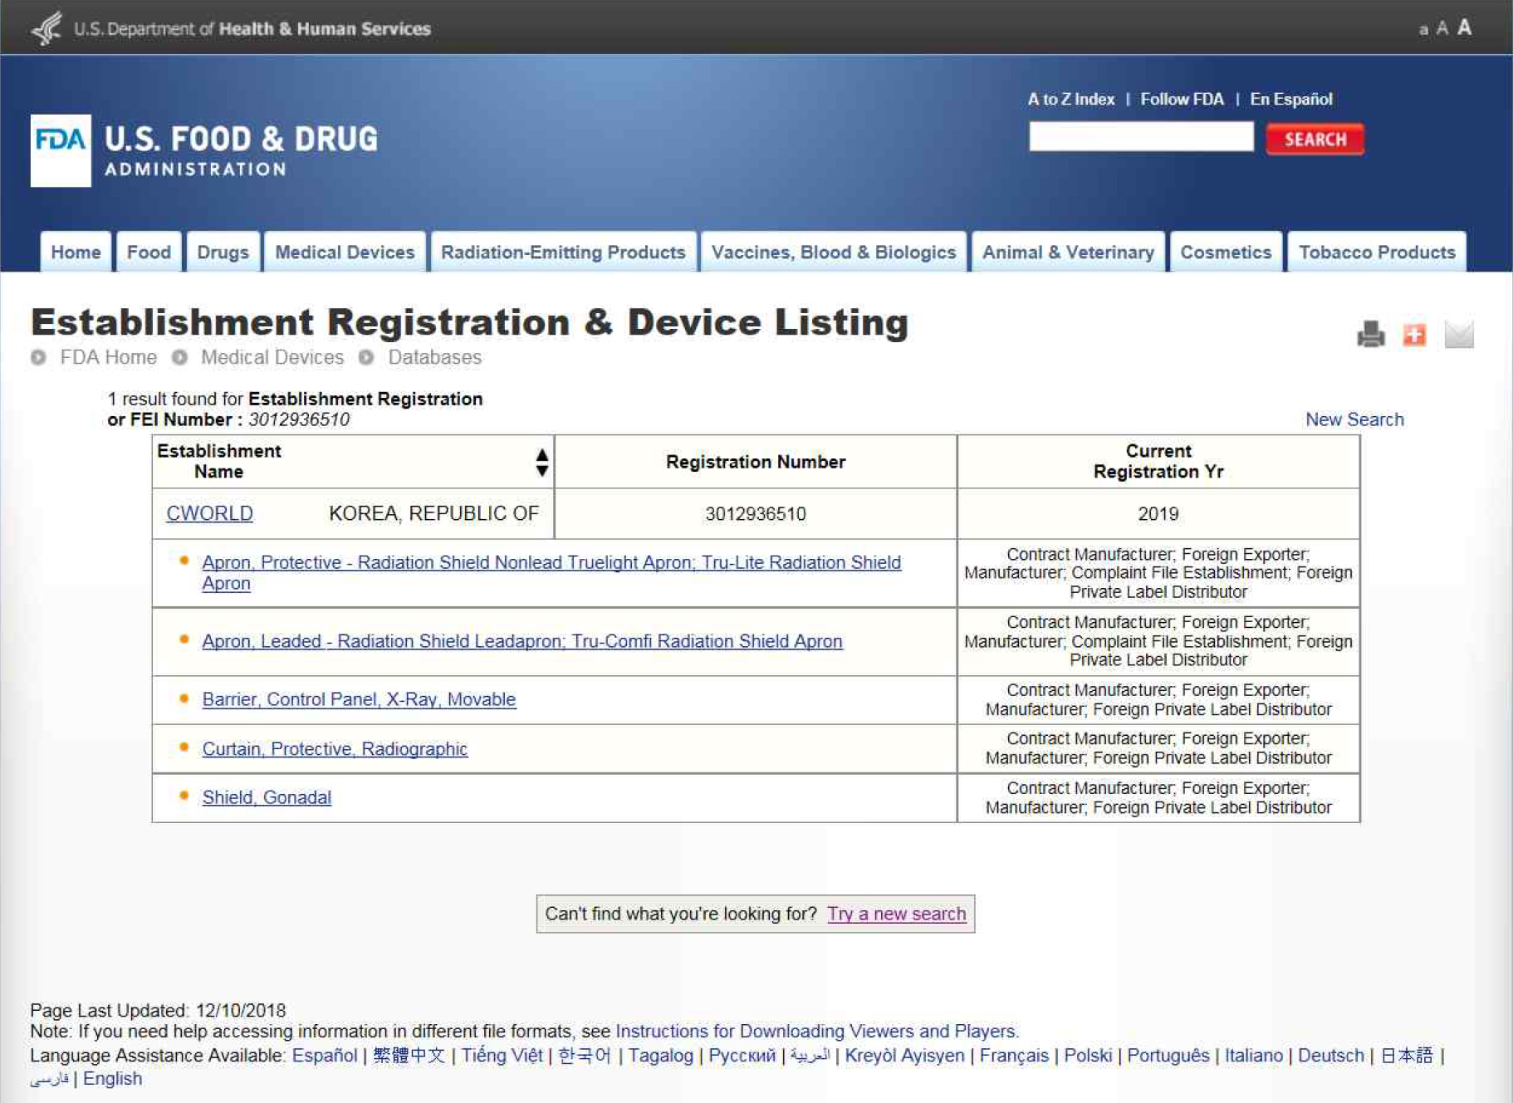Viewport: 1513px width, 1103px height.
Task: Select 日本語 language link
Action: click(x=1407, y=1055)
